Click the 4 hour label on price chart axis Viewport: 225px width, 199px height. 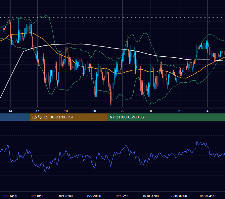point(207,111)
